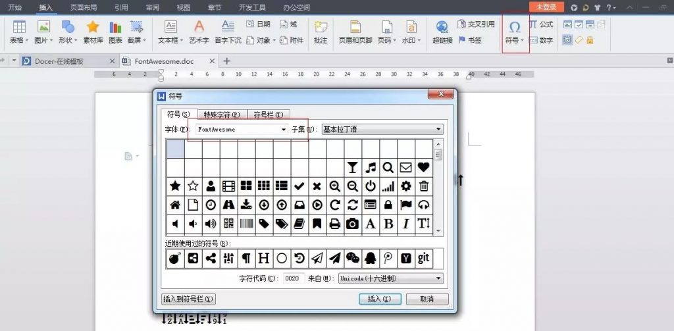Image resolution: width=674 pixels, height=331 pixels.
Task: Select the filled star symbol
Action: (175, 186)
